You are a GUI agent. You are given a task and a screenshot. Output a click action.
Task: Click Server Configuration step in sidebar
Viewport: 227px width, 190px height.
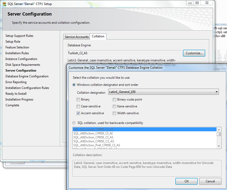21,71
